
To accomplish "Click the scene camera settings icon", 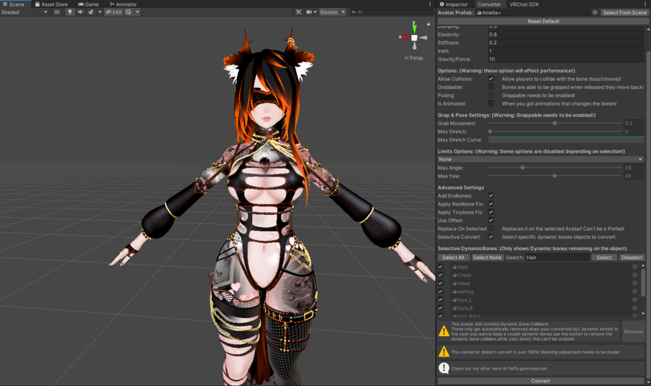I will [x=309, y=12].
